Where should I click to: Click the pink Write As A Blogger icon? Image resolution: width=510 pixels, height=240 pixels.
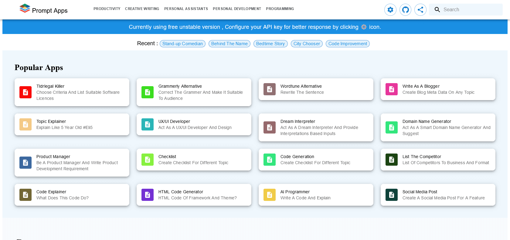tap(392, 89)
